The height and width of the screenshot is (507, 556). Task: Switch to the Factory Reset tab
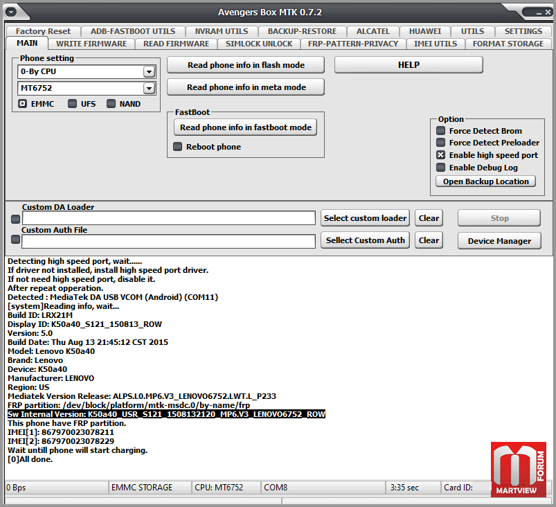(x=43, y=31)
